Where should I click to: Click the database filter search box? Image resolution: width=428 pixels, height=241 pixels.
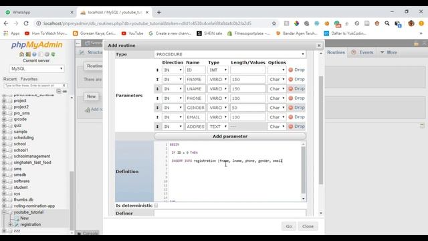pos(35,86)
